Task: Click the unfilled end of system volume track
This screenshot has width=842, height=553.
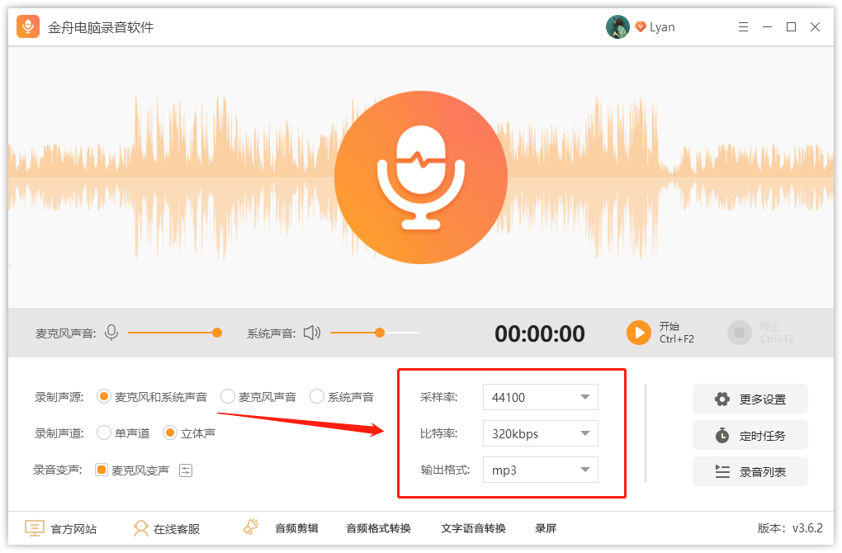Action: tap(403, 333)
